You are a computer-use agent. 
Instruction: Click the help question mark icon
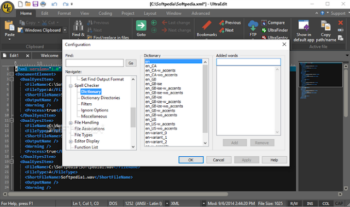pyautogui.click(x=322, y=13)
